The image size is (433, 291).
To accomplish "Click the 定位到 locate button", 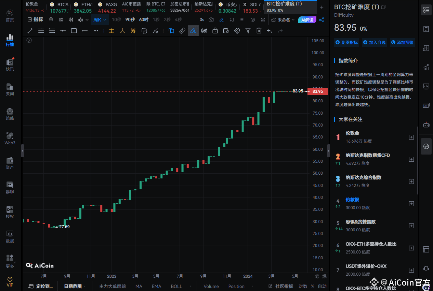I will 41,286.
